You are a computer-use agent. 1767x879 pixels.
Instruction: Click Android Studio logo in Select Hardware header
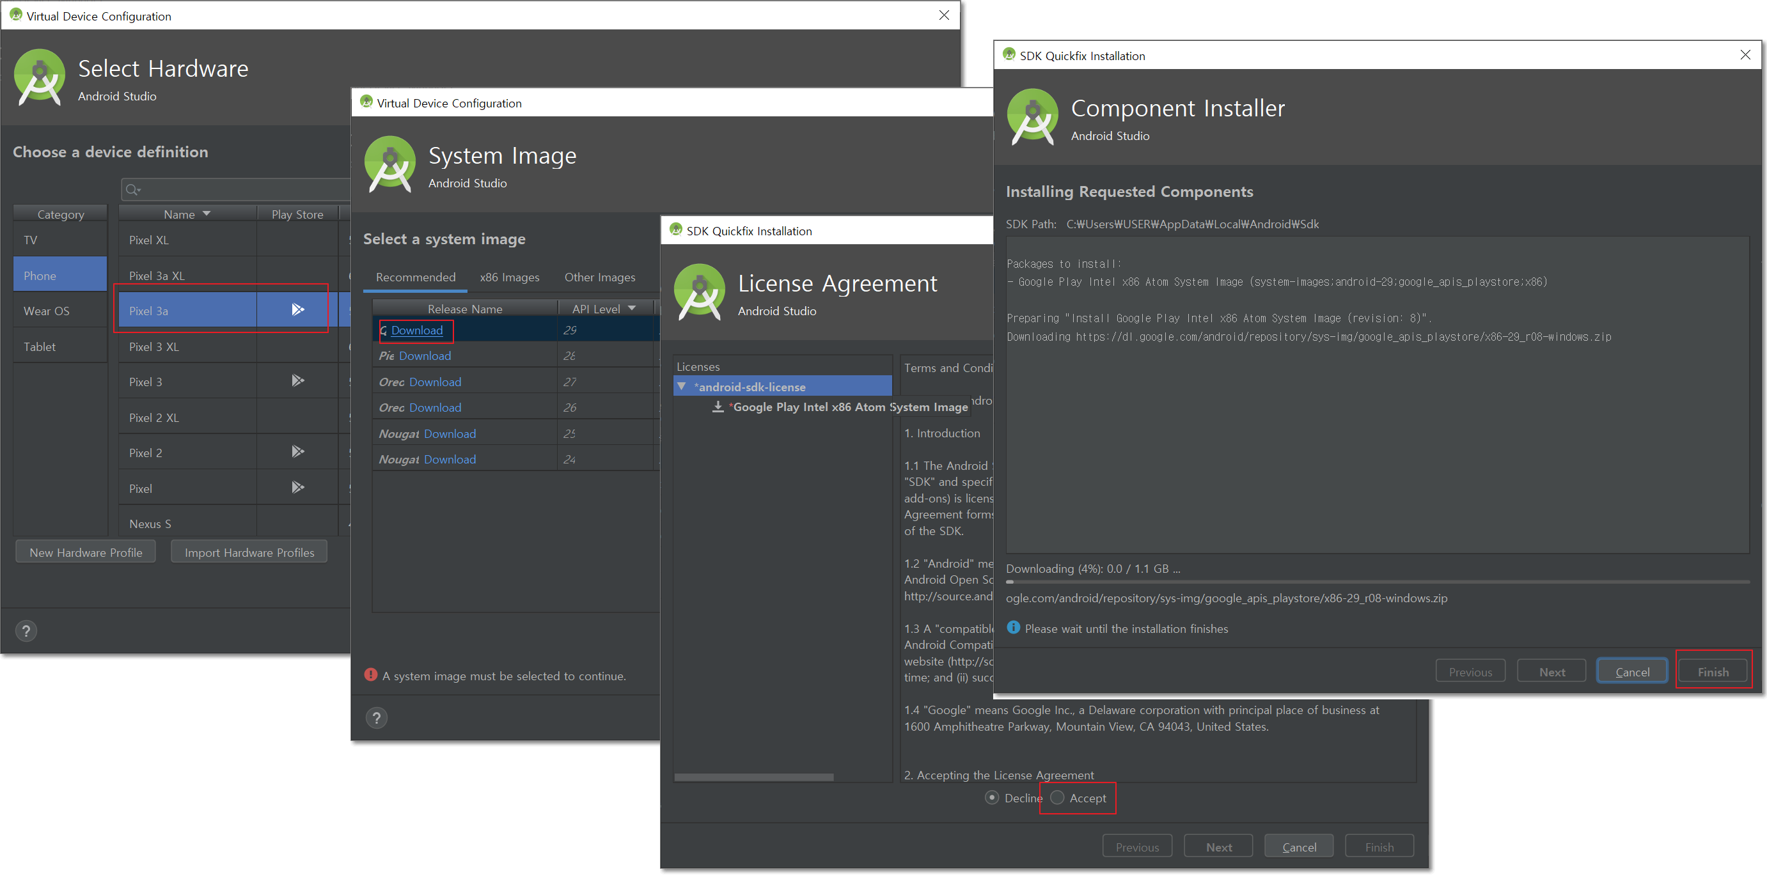(40, 77)
